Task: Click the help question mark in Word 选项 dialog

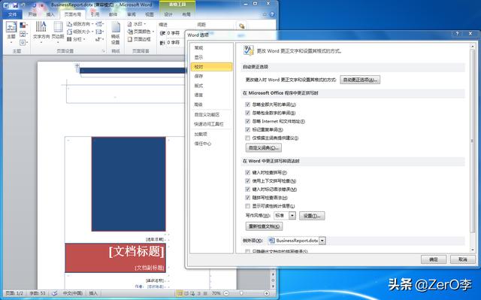Action: [457, 33]
